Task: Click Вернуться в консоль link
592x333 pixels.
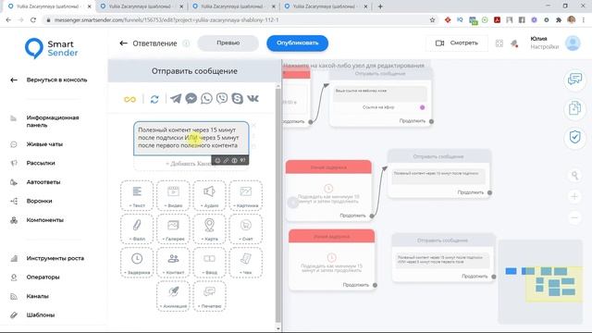Action: click(x=56, y=80)
